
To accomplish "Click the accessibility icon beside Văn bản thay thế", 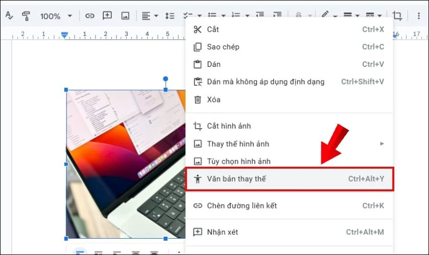I will coord(198,178).
